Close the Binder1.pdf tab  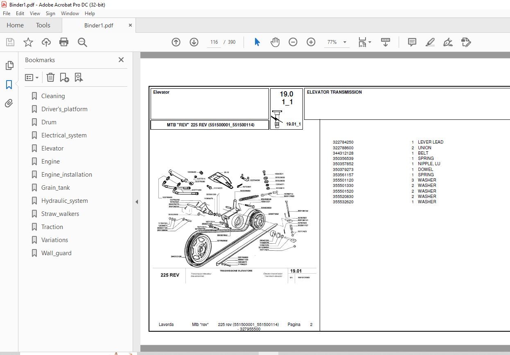pos(130,25)
